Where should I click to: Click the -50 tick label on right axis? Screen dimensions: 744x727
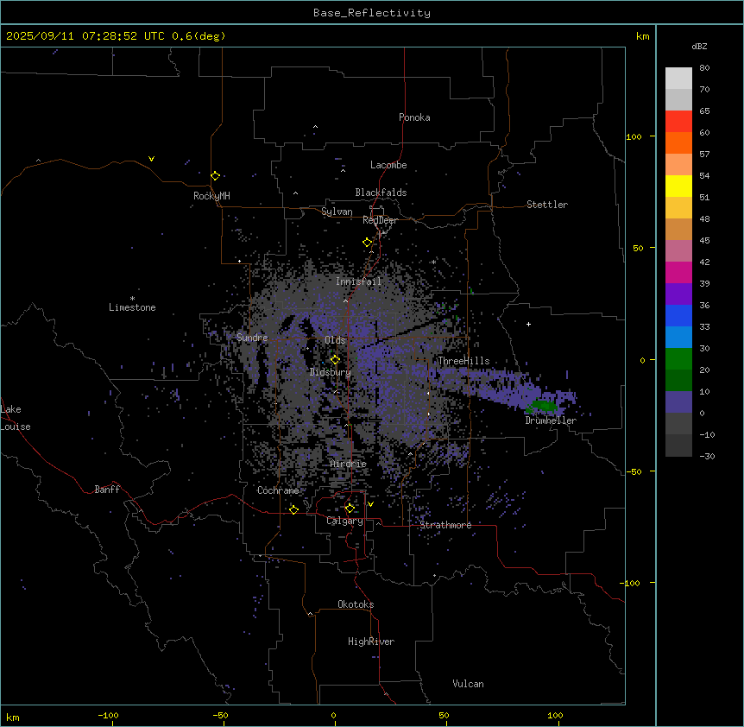click(634, 471)
